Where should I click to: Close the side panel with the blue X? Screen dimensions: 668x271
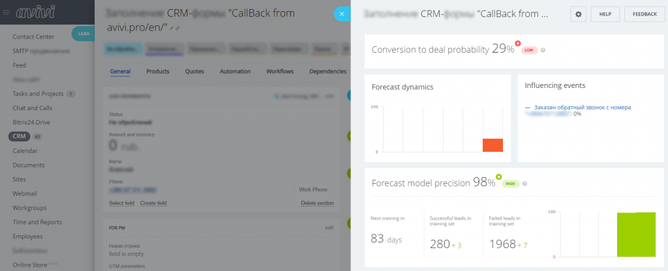click(342, 14)
